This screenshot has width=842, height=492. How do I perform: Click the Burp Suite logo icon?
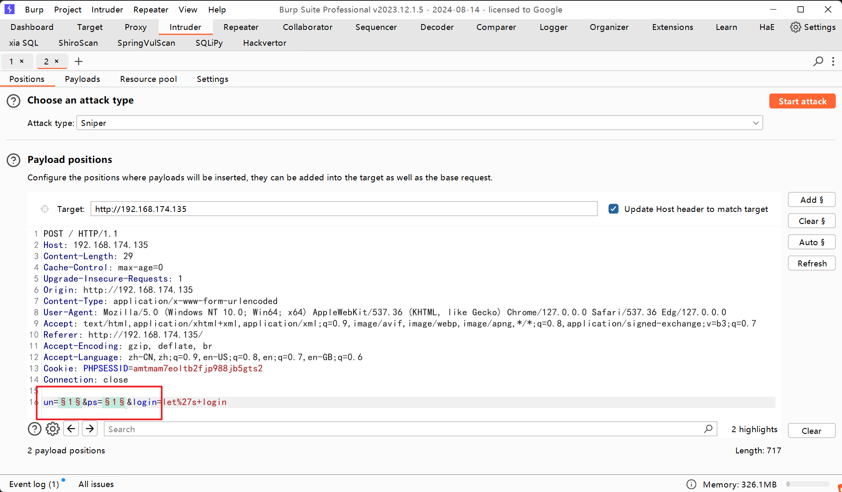coord(9,9)
